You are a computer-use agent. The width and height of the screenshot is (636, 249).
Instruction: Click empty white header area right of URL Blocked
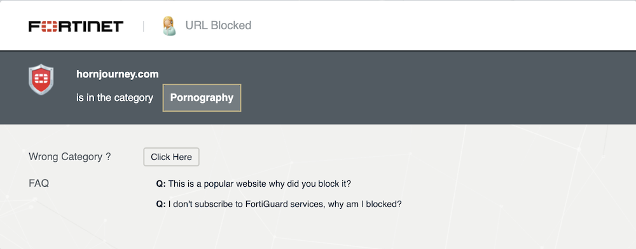[442, 25]
